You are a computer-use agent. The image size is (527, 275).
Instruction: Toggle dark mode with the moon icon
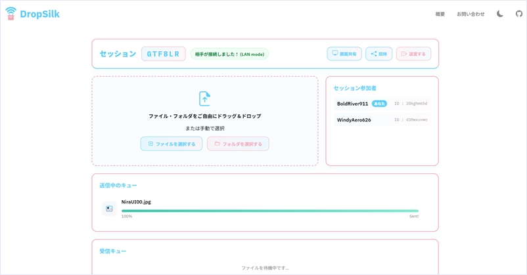(499, 14)
